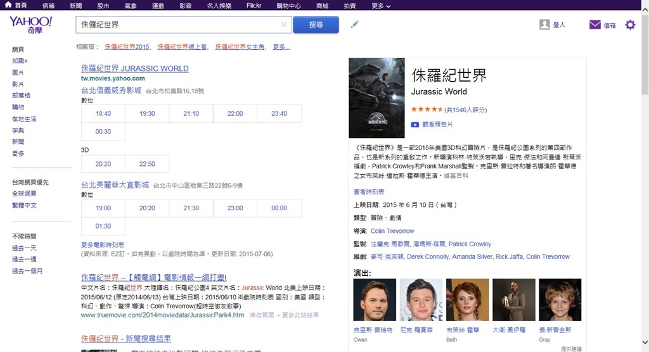
Task: Expand more related terms 更多...
Action: coord(281,47)
